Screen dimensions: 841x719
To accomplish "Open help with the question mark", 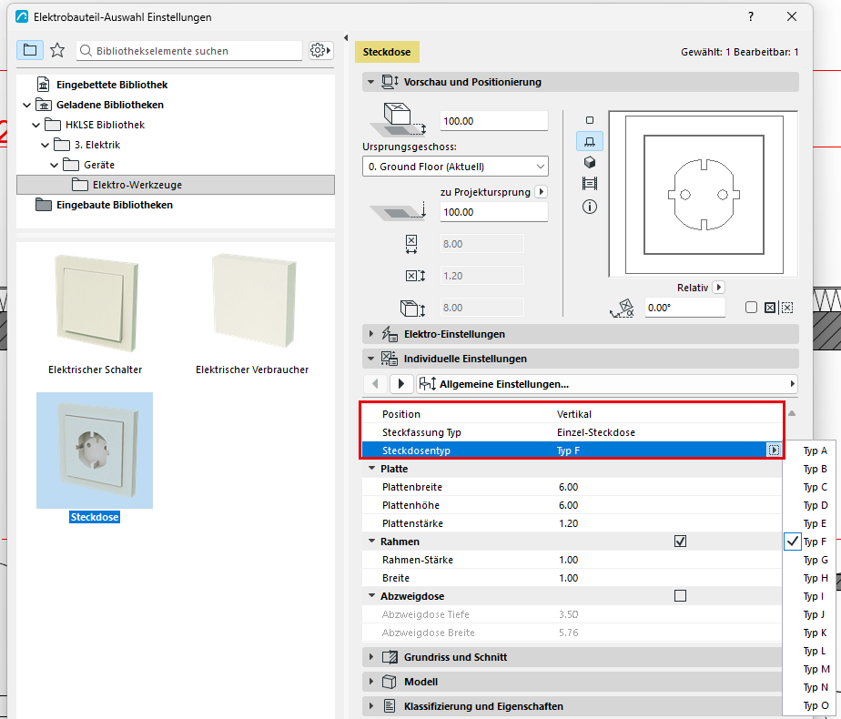I will coord(751,16).
